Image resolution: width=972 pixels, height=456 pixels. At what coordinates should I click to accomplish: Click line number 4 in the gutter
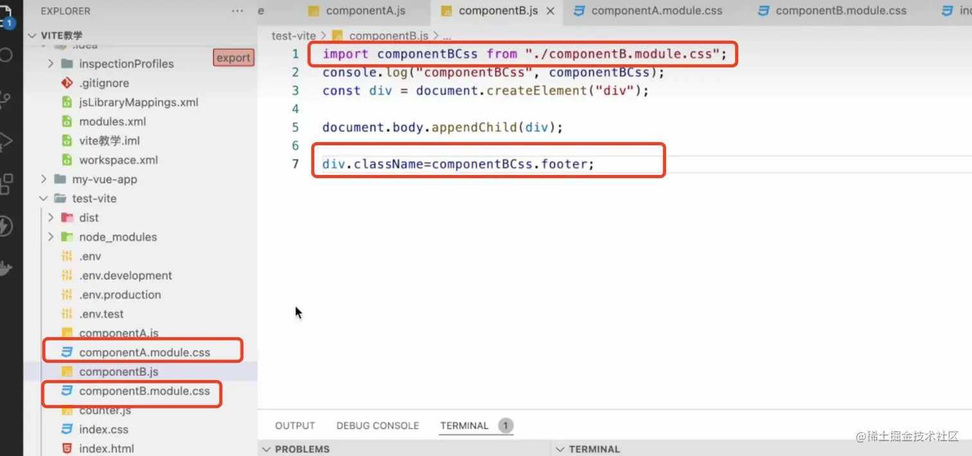295,109
